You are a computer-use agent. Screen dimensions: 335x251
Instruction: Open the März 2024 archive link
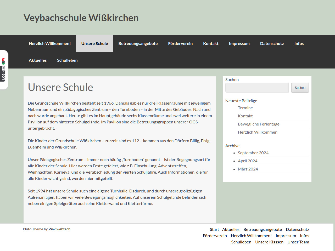(x=248, y=169)
